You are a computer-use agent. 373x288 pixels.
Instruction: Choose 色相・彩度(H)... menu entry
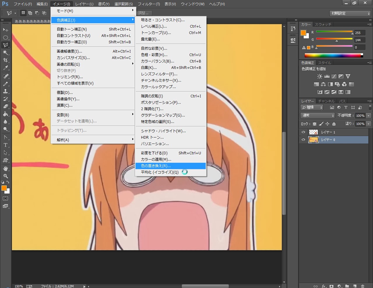point(171,55)
